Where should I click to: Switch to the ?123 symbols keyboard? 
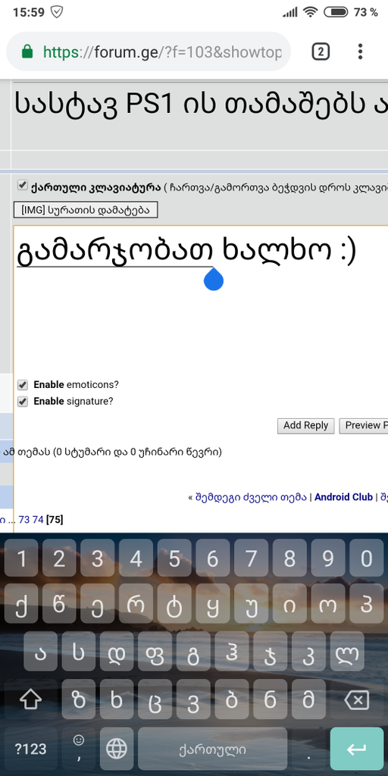click(30, 748)
